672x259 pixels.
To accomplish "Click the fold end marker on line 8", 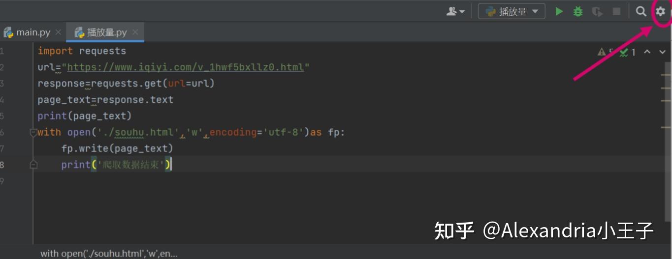I will 33,165.
